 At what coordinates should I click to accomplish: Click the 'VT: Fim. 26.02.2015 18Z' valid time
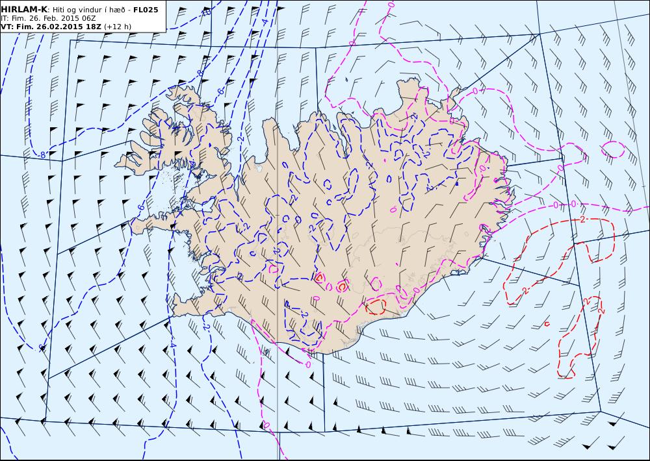tap(51, 27)
